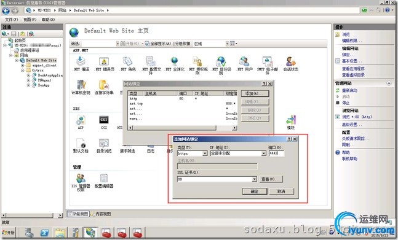The height and width of the screenshot is (240, 398).
Task: Click 确定 in the add binding dialog
Action: pyautogui.click(x=255, y=192)
